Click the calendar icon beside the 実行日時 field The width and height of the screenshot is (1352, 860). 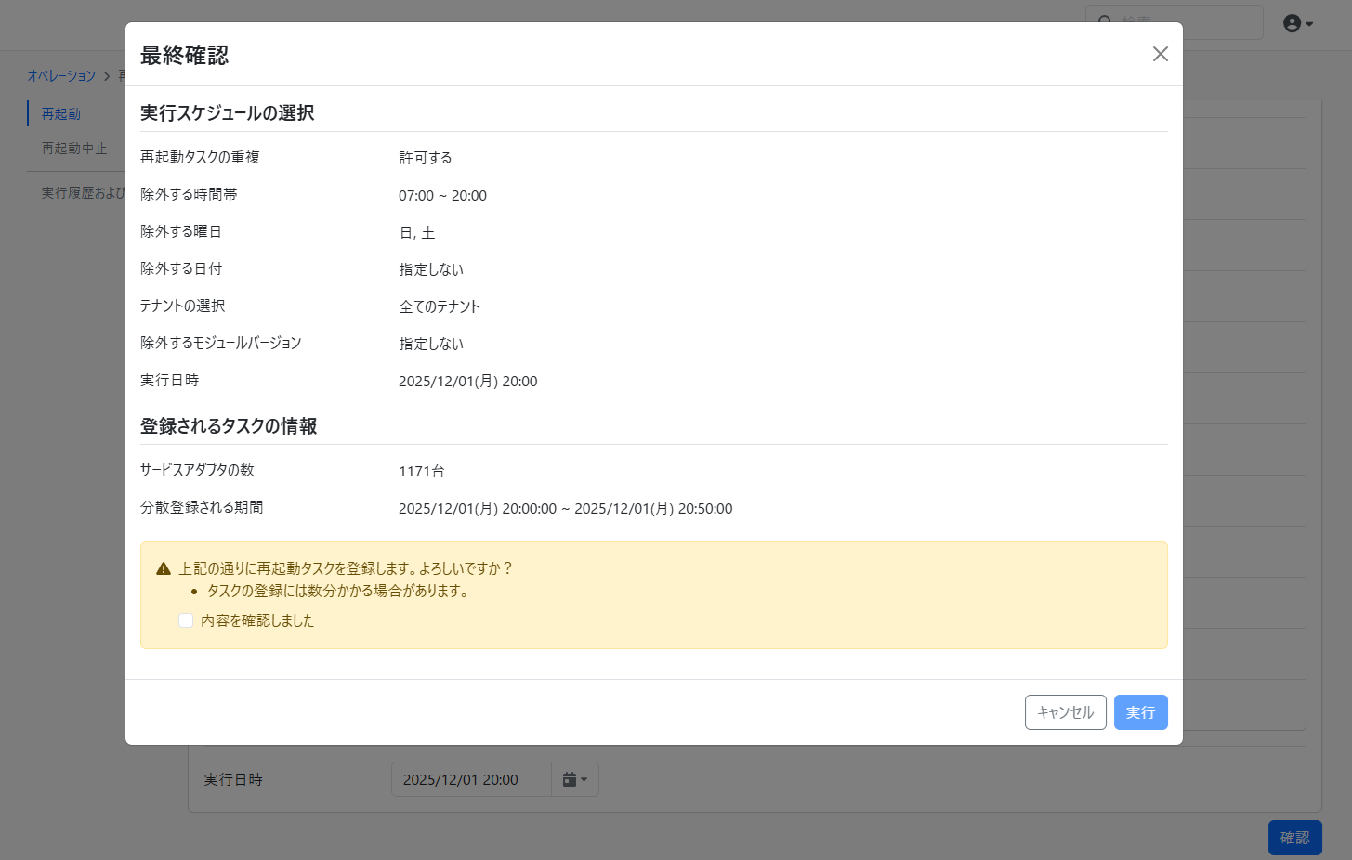[570, 779]
